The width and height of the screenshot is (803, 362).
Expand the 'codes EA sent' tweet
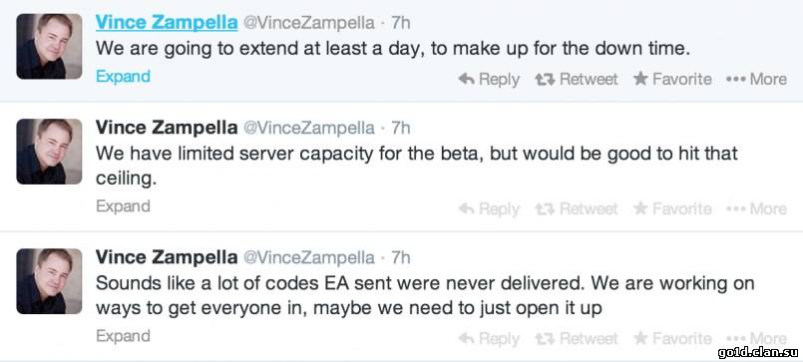[x=123, y=336]
